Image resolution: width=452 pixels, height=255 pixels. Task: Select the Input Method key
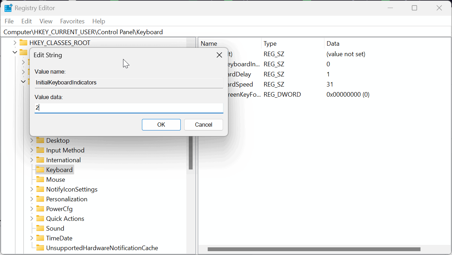pos(65,150)
